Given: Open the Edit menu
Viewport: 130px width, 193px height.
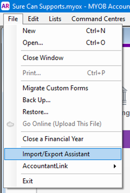Looking at the screenshot, I should tap(33, 19).
